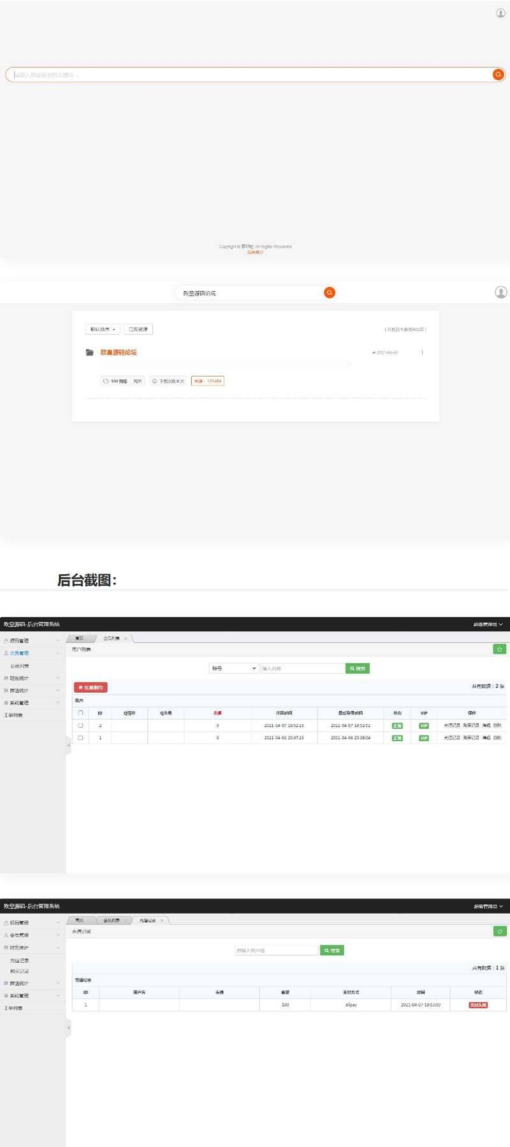Click the folder icon next to 欧皇源码论坛
This screenshot has height=1147, width=510.
pyautogui.click(x=90, y=352)
